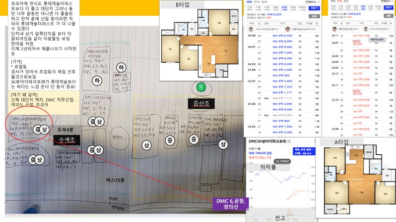Click blue button beside area filters, left panel
The image size is (396, 222).
point(314,8)
